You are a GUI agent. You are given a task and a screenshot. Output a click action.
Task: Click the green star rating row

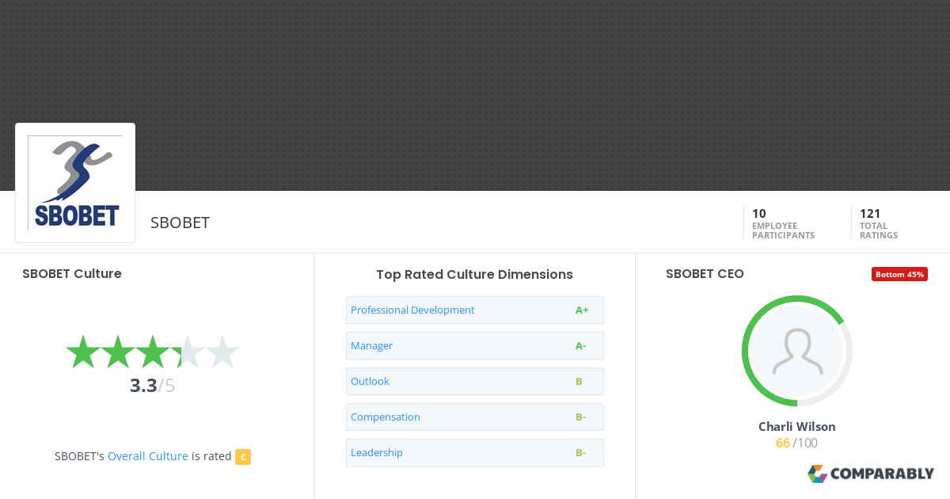(152, 352)
